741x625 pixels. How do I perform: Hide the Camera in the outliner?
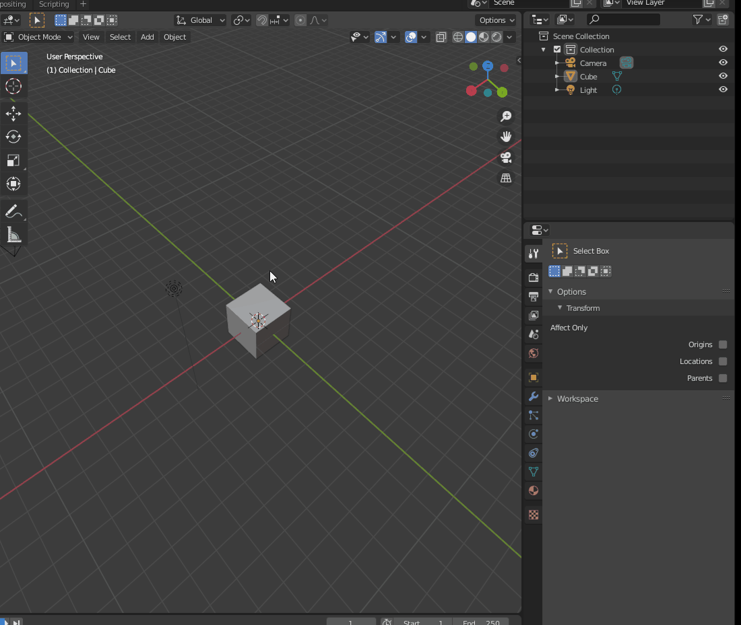pos(723,63)
